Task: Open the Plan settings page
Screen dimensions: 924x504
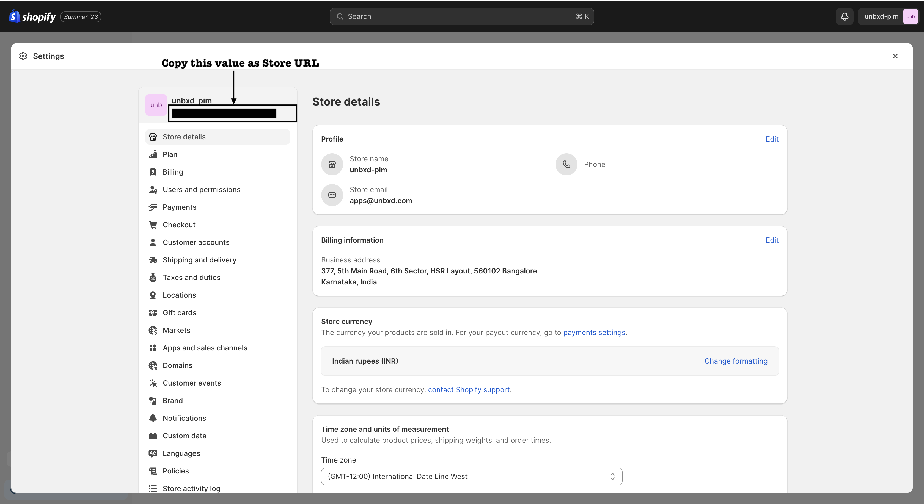Action: point(218,154)
